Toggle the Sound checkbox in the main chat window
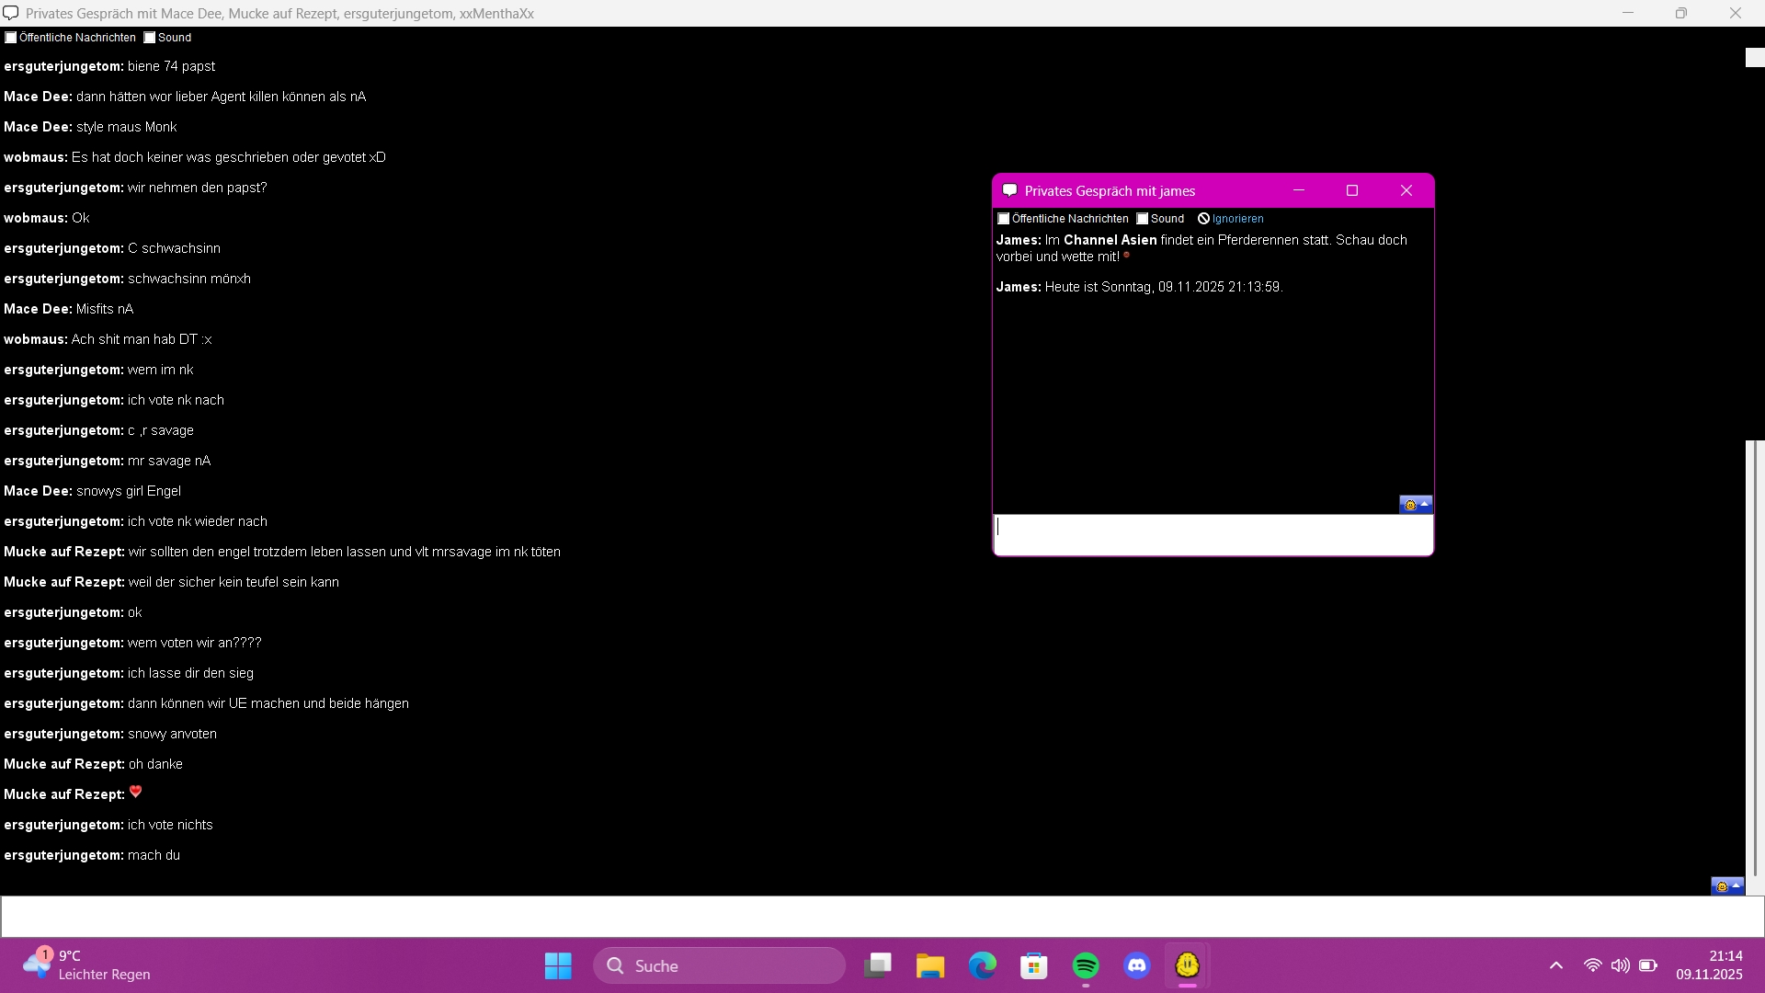1765x993 pixels. tap(150, 38)
